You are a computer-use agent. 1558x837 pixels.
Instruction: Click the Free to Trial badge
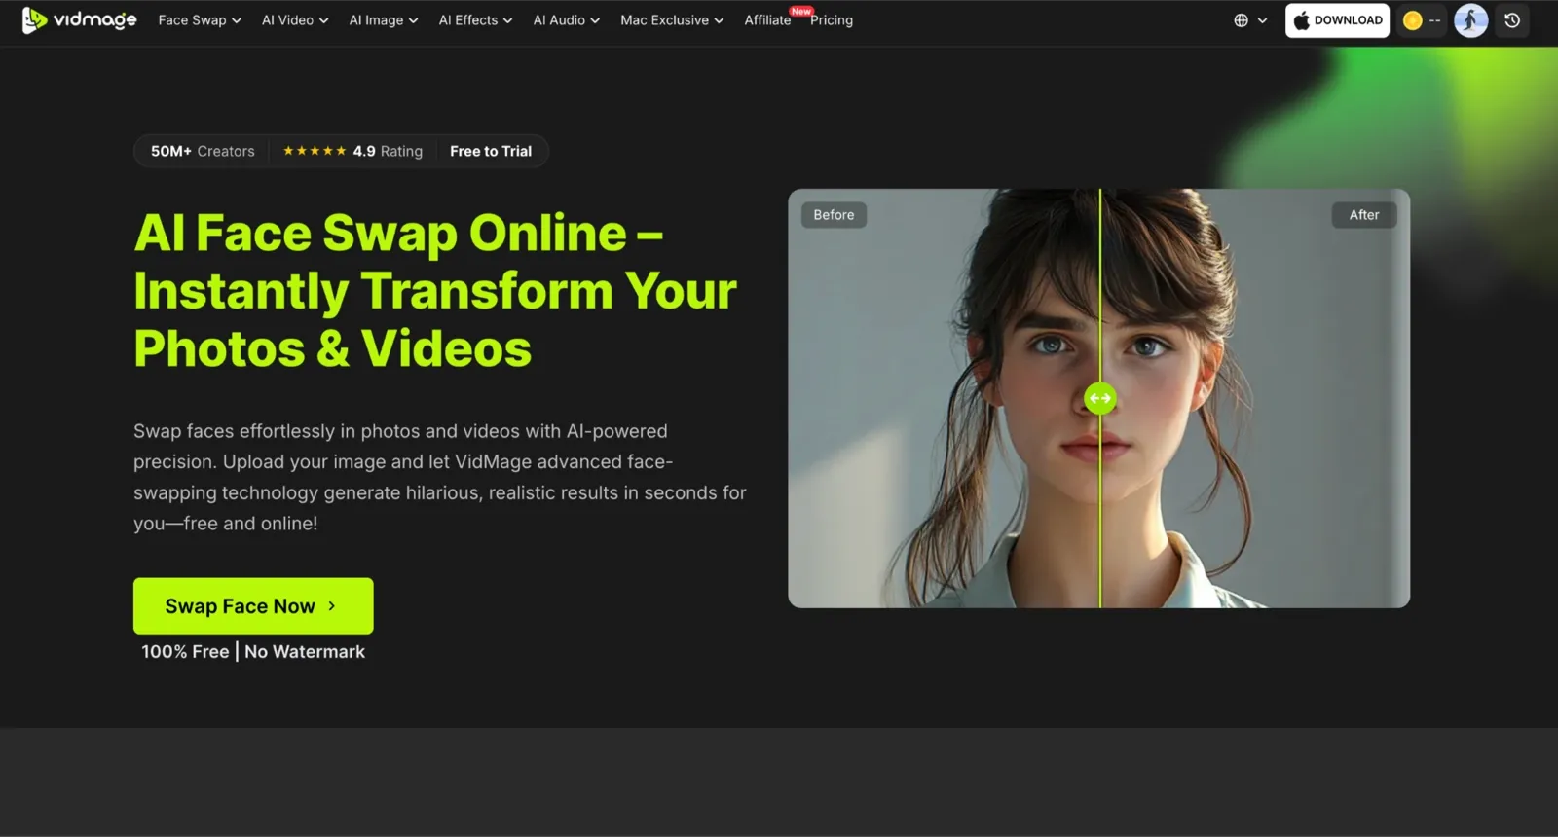(x=491, y=151)
